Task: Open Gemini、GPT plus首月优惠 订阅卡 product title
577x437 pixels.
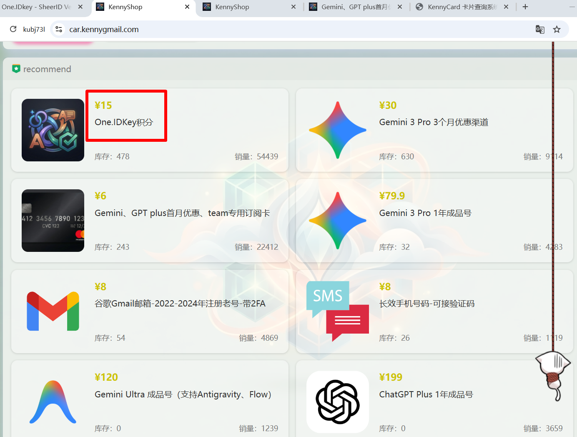Action: (x=182, y=213)
